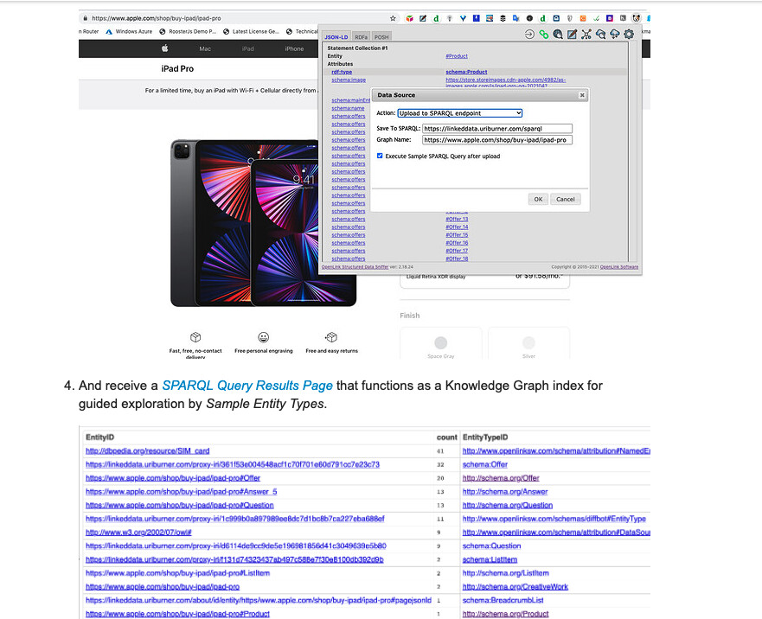
Task: Click the cloud upload arrows icon in Sniffer
Action: tap(615, 34)
